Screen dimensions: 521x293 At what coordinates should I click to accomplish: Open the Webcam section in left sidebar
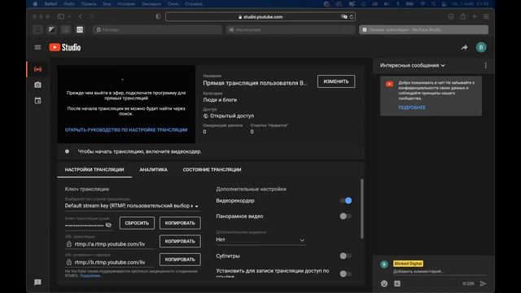click(x=38, y=85)
